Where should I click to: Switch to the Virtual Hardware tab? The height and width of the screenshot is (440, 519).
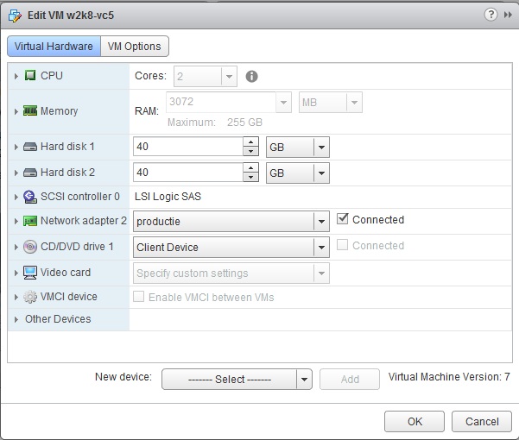coord(54,47)
